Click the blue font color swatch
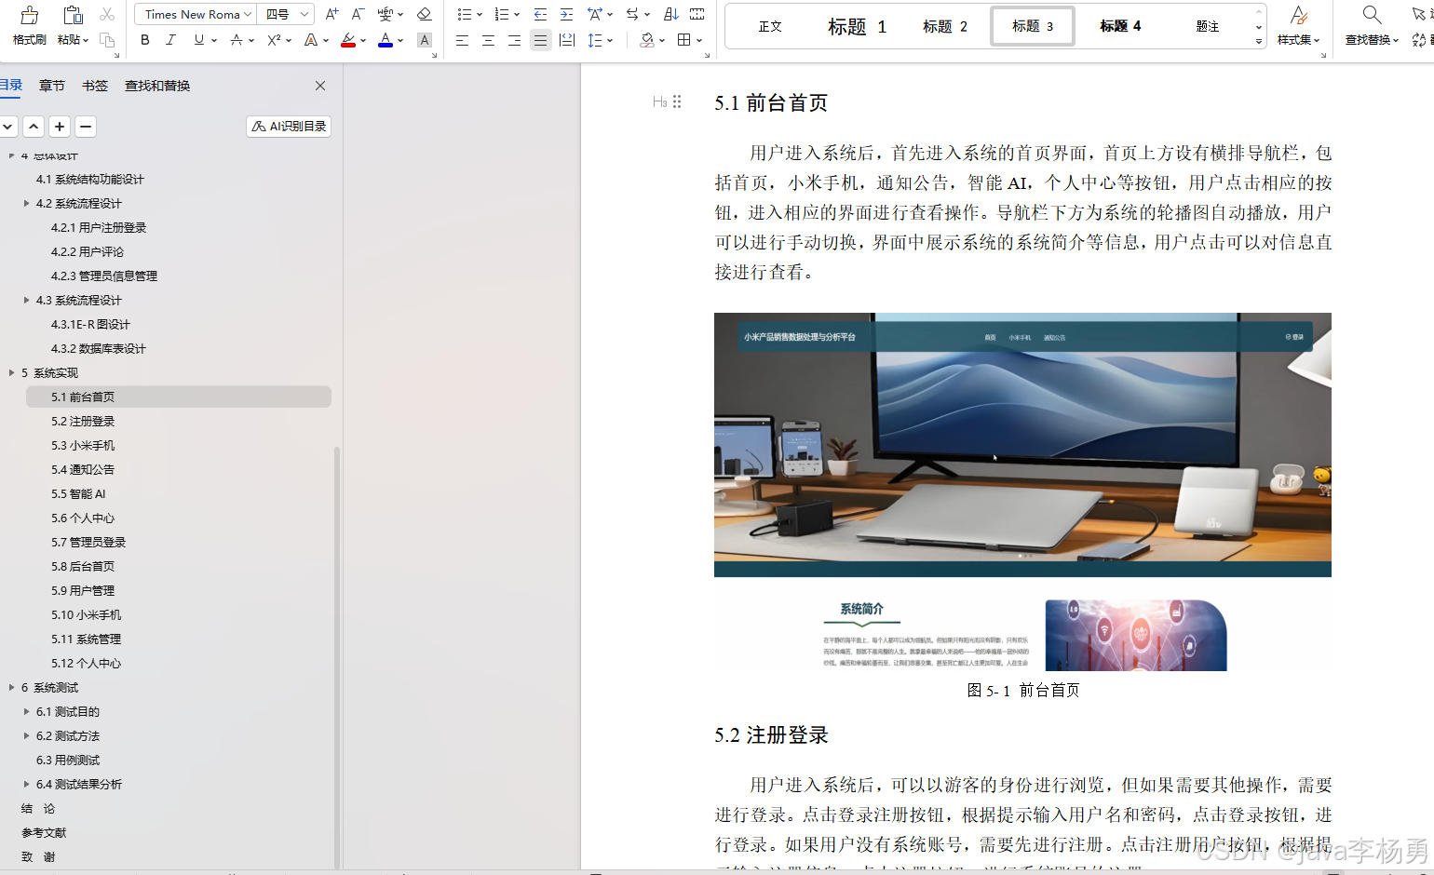This screenshot has width=1434, height=875. point(386,47)
